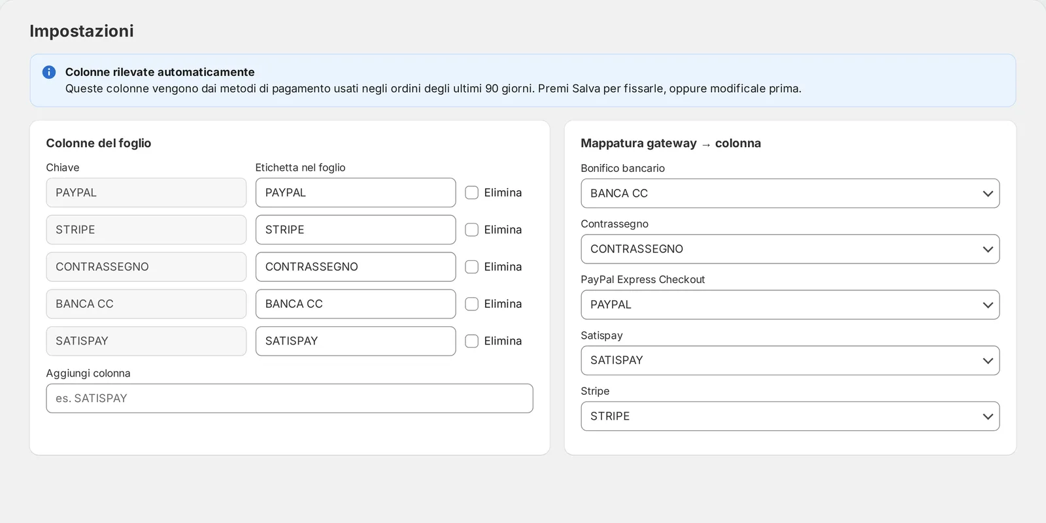Open the Satispay gateway column dropdown
Viewport: 1046px width, 523px height.
(x=790, y=360)
